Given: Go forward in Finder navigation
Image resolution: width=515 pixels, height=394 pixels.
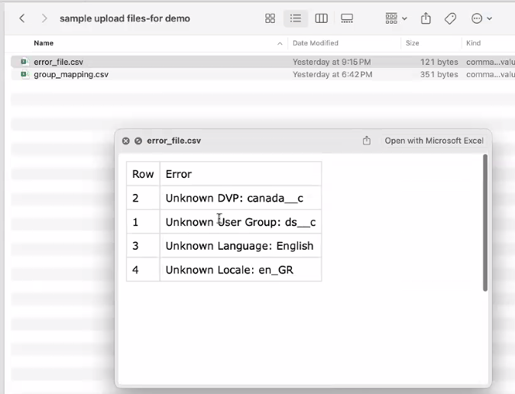Looking at the screenshot, I should (44, 18).
